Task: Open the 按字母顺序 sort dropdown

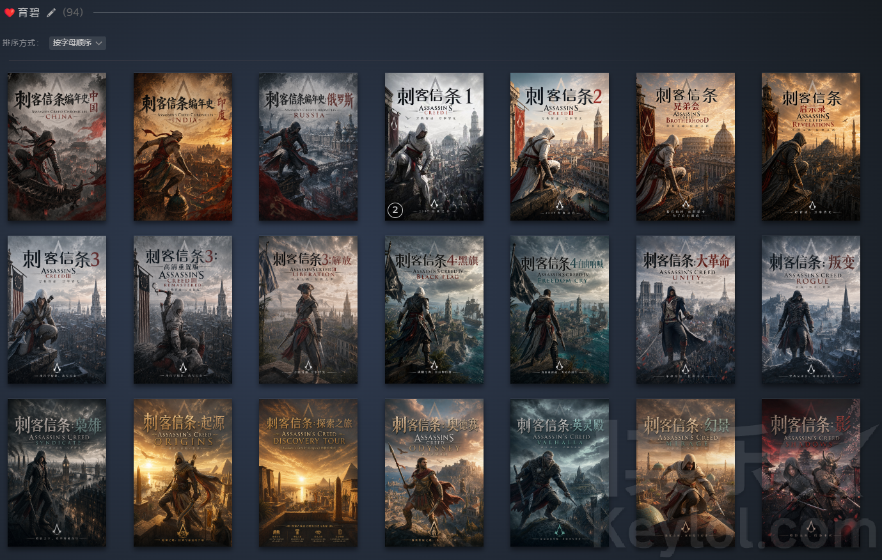Action: coord(77,43)
